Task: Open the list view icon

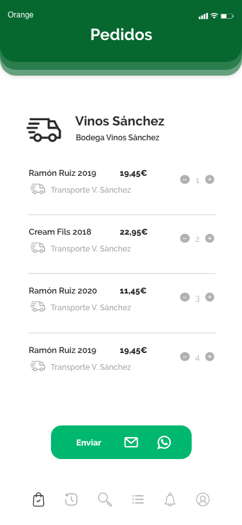Action: click(x=137, y=500)
